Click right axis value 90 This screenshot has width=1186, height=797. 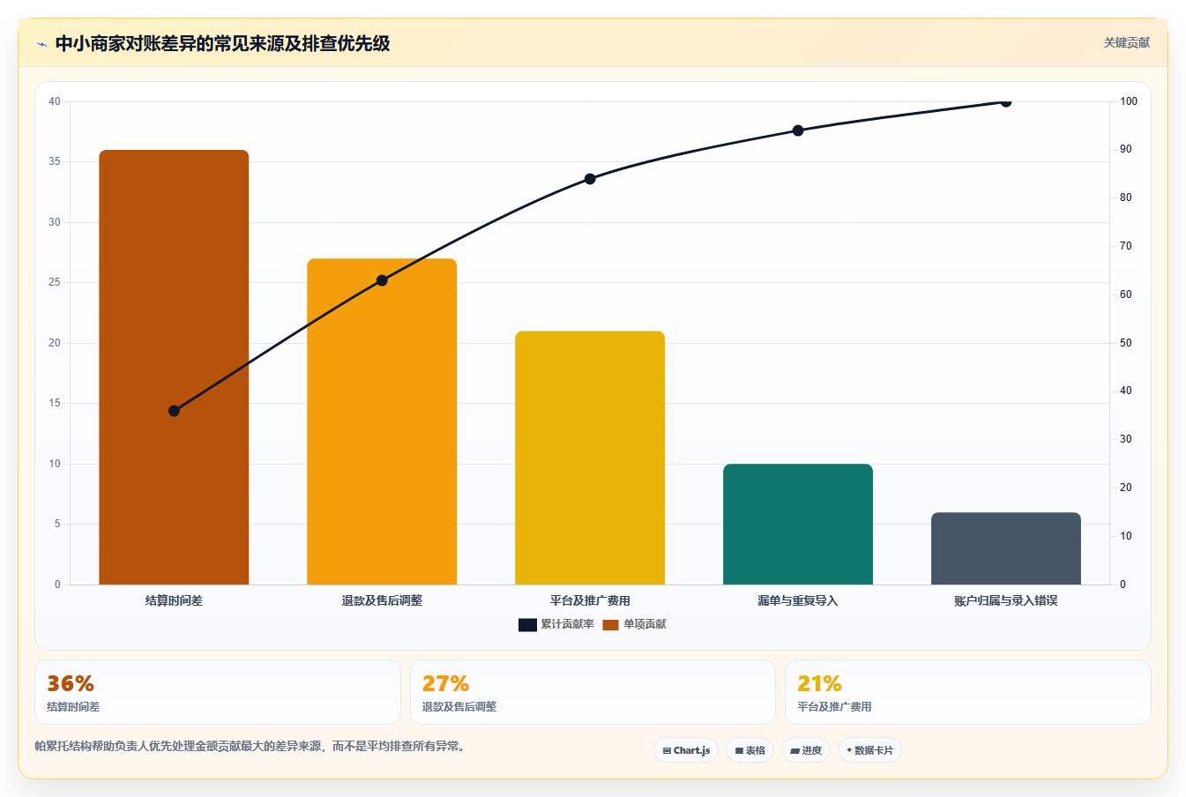click(1126, 149)
